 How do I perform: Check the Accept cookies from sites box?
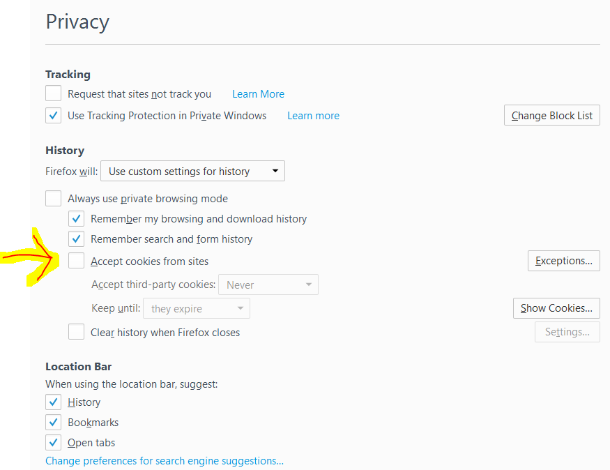76,261
